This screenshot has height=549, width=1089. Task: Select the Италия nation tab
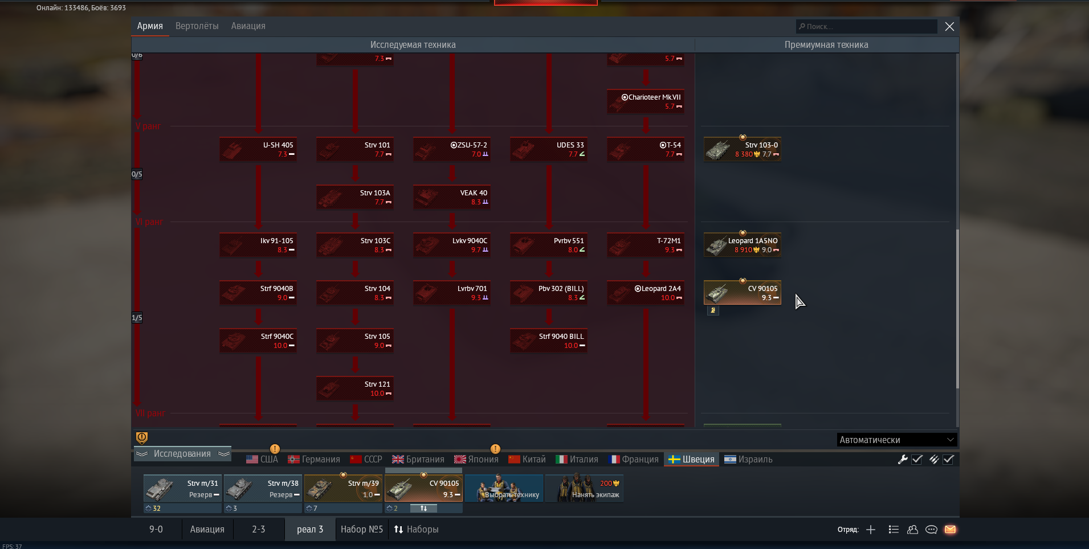577,459
